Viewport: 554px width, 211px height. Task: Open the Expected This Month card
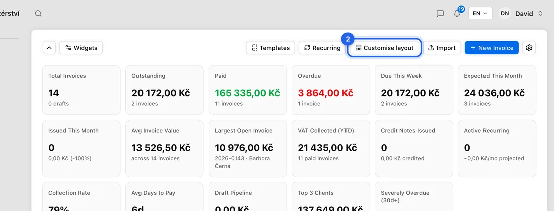[497, 90]
